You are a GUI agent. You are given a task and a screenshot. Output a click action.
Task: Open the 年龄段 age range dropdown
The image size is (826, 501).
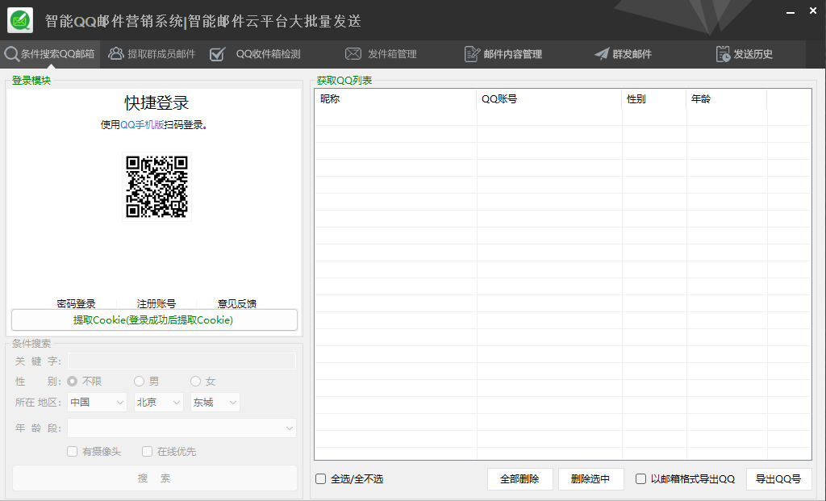tap(181, 428)
